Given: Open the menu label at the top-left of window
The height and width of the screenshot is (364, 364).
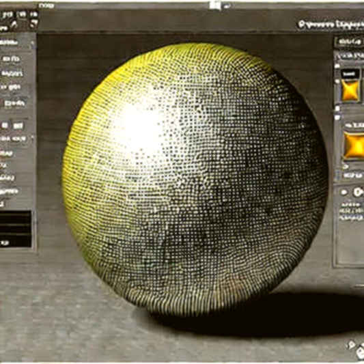Looking at the screenshot, I should 46,5.
